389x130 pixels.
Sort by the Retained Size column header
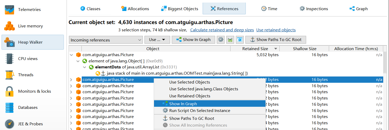[x=255, y=49]
